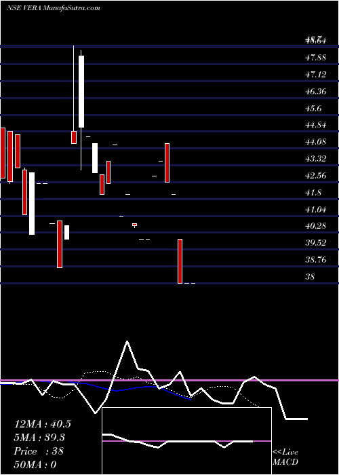This screenshot has width=339, height=475.
Task: Click the highest peak of the white indicator line
Action: pos(127,341)
